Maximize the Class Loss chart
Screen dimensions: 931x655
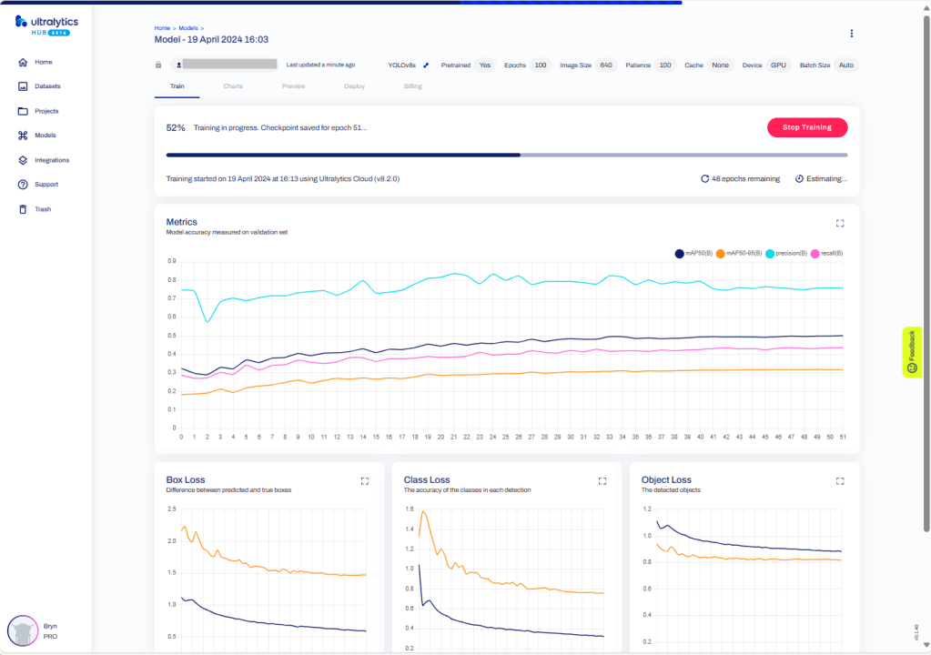(602, 480)
